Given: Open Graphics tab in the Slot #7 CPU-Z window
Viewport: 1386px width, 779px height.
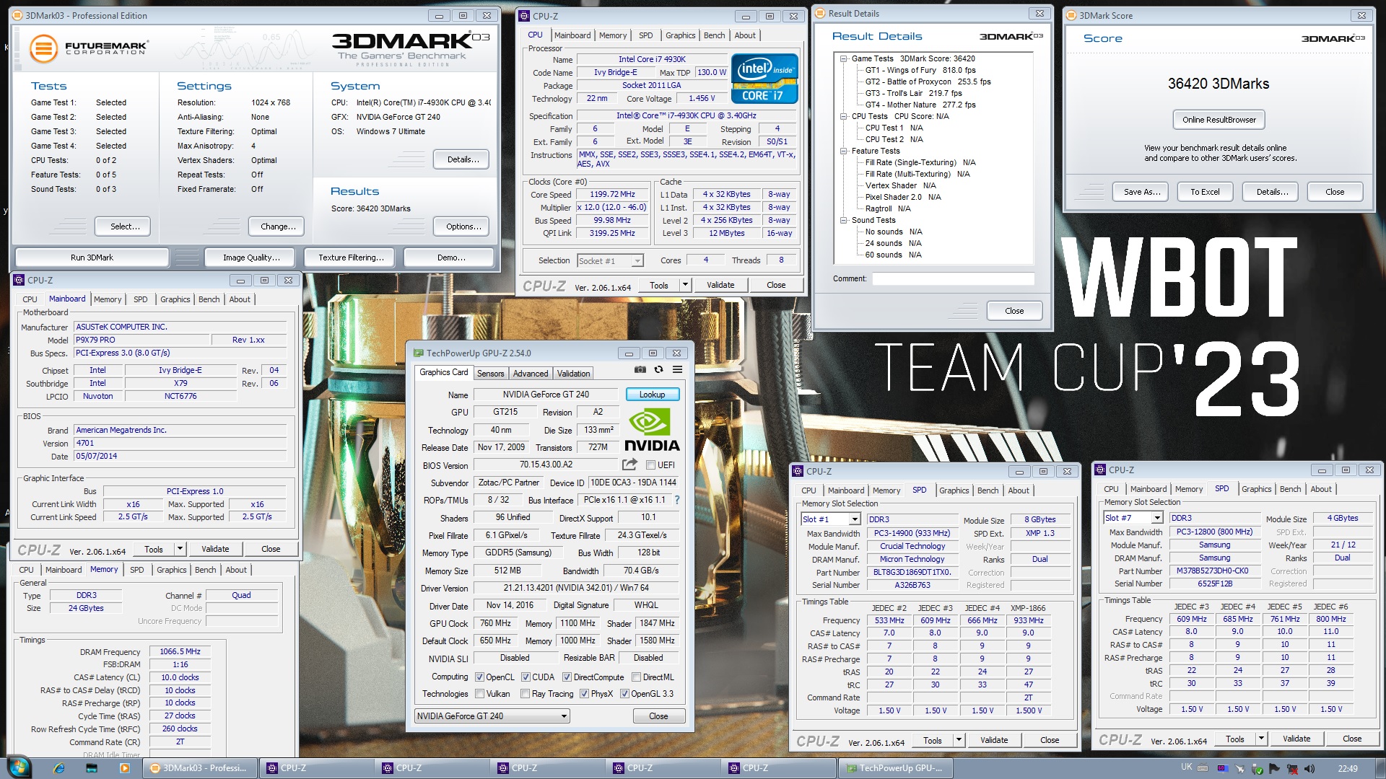Looking at the screenshot, I should 1256,489.
